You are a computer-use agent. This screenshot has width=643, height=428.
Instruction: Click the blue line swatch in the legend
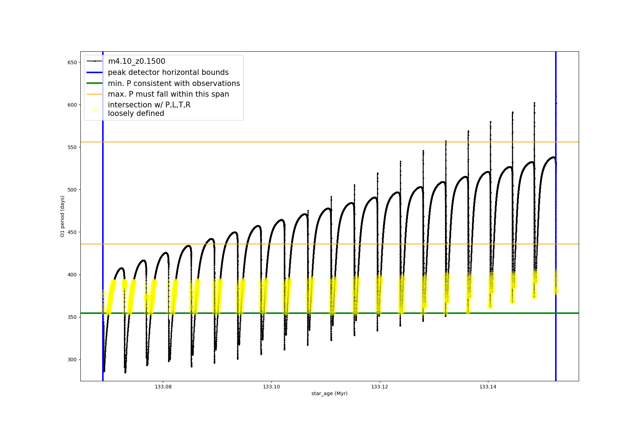pos(95,72)
